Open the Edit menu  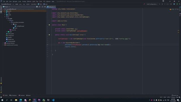pyautogui.click(x=7, y=1)
